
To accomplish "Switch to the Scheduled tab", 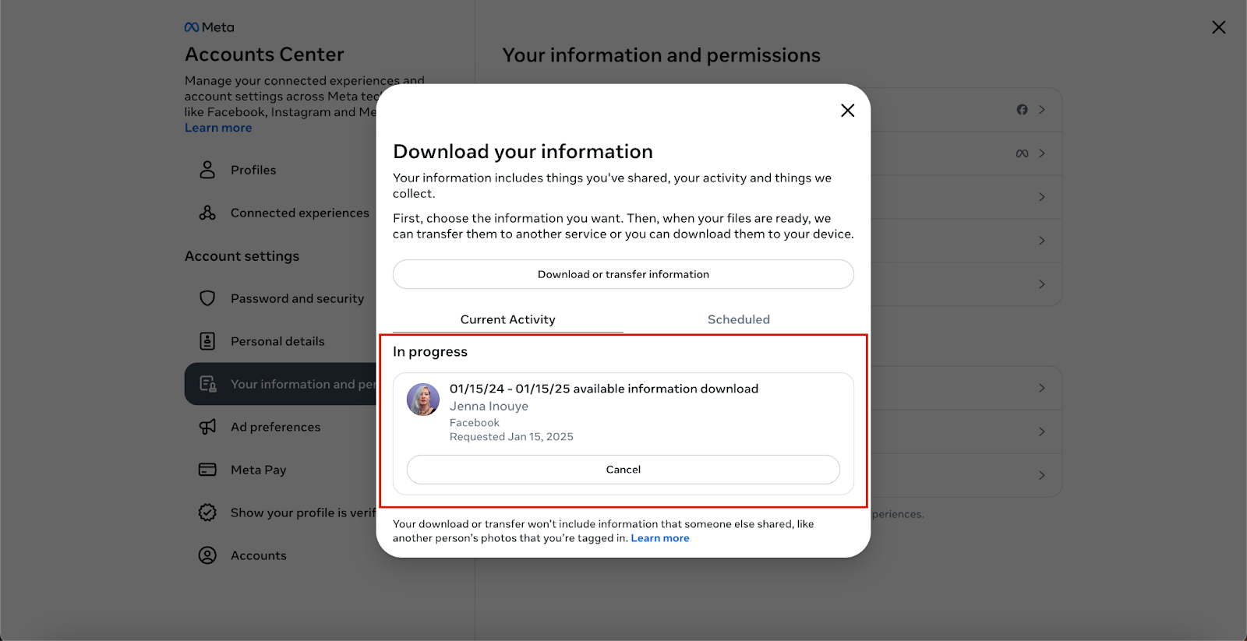I will [x=739, y=319].
